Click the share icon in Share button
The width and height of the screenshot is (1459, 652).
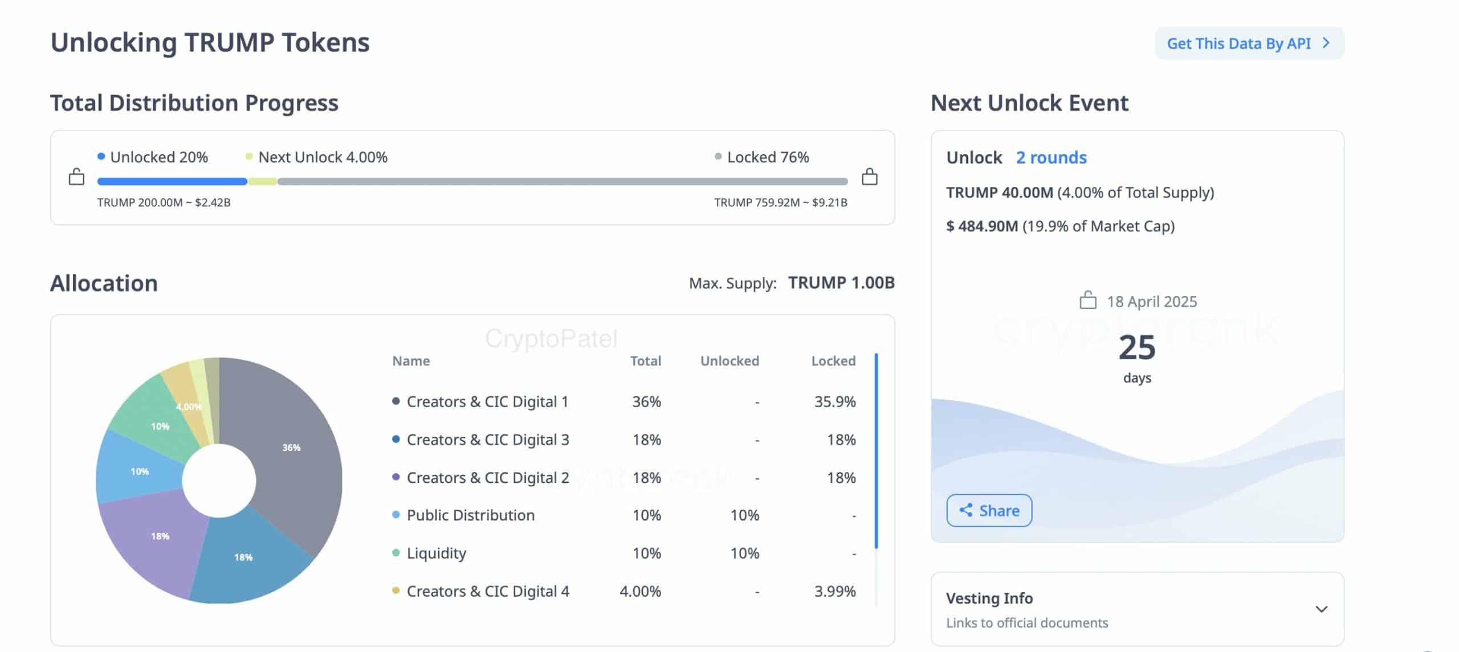point(965,510)
